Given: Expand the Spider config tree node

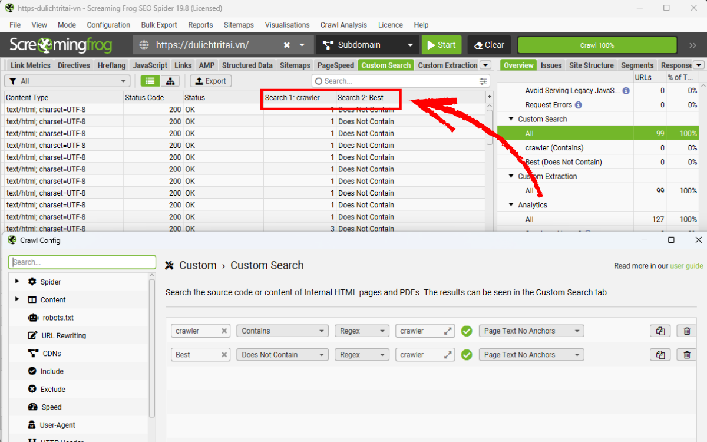Looking at the screenshot, I should coord(17,282).
